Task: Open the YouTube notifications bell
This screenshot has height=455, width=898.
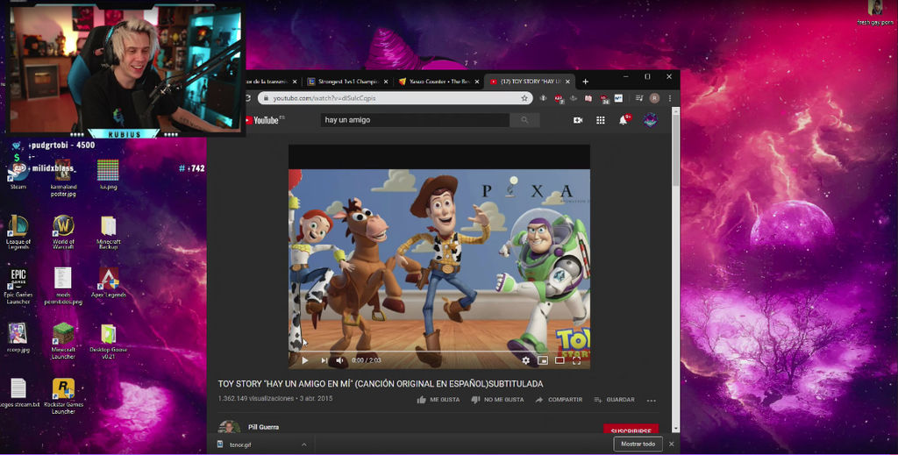Action: (624, 120)
